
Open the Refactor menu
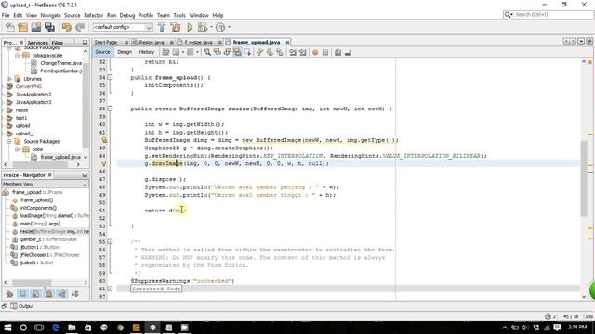pos(93,15)
